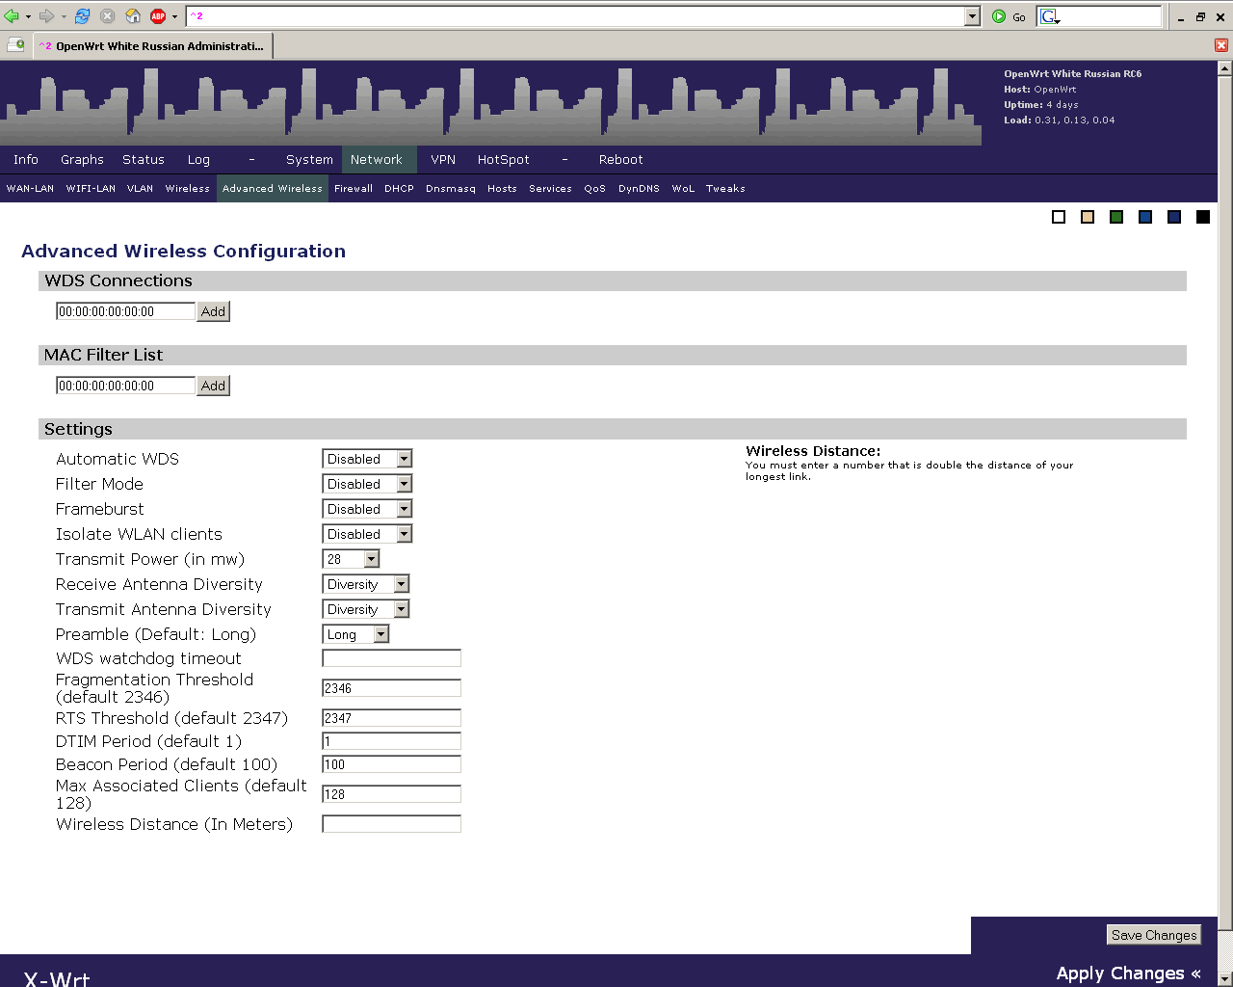This screenshot has height=987, width=1233.
Task: Click the Save Changes button
Action: [x=1154, y=935]
